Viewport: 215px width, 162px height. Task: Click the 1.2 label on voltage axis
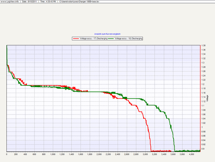pyautogui.click(x=203, y=84)
